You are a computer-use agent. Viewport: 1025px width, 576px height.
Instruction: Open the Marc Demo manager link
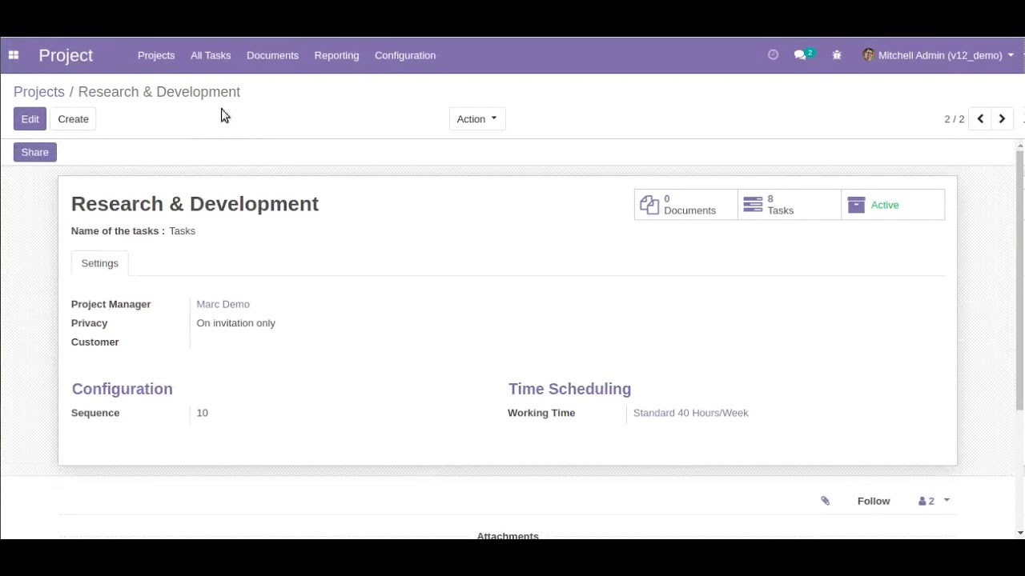223,304
